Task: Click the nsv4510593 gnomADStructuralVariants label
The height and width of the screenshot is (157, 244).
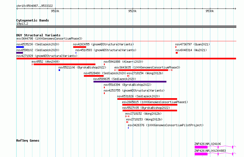Action: pyautogui.click(x=106, y=50)
